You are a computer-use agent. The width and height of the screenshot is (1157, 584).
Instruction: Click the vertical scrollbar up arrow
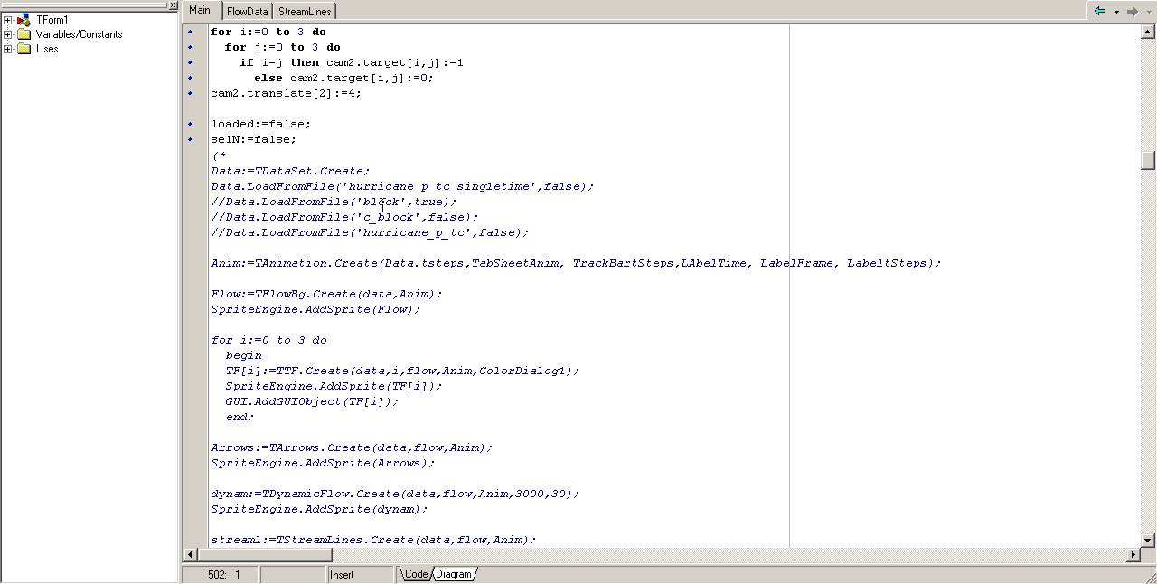(1148, 31)
